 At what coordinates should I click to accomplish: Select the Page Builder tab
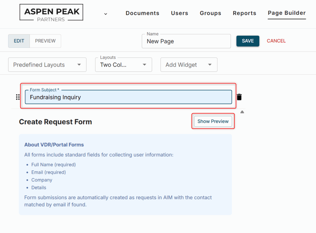[287, 13]
